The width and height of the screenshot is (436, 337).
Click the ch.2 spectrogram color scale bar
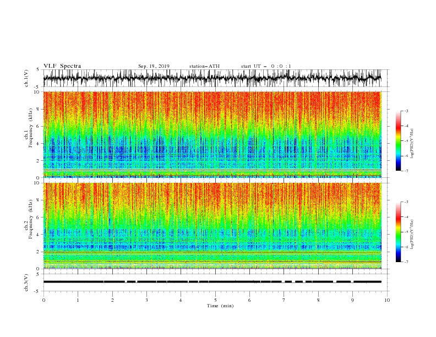tap(399, 232)
